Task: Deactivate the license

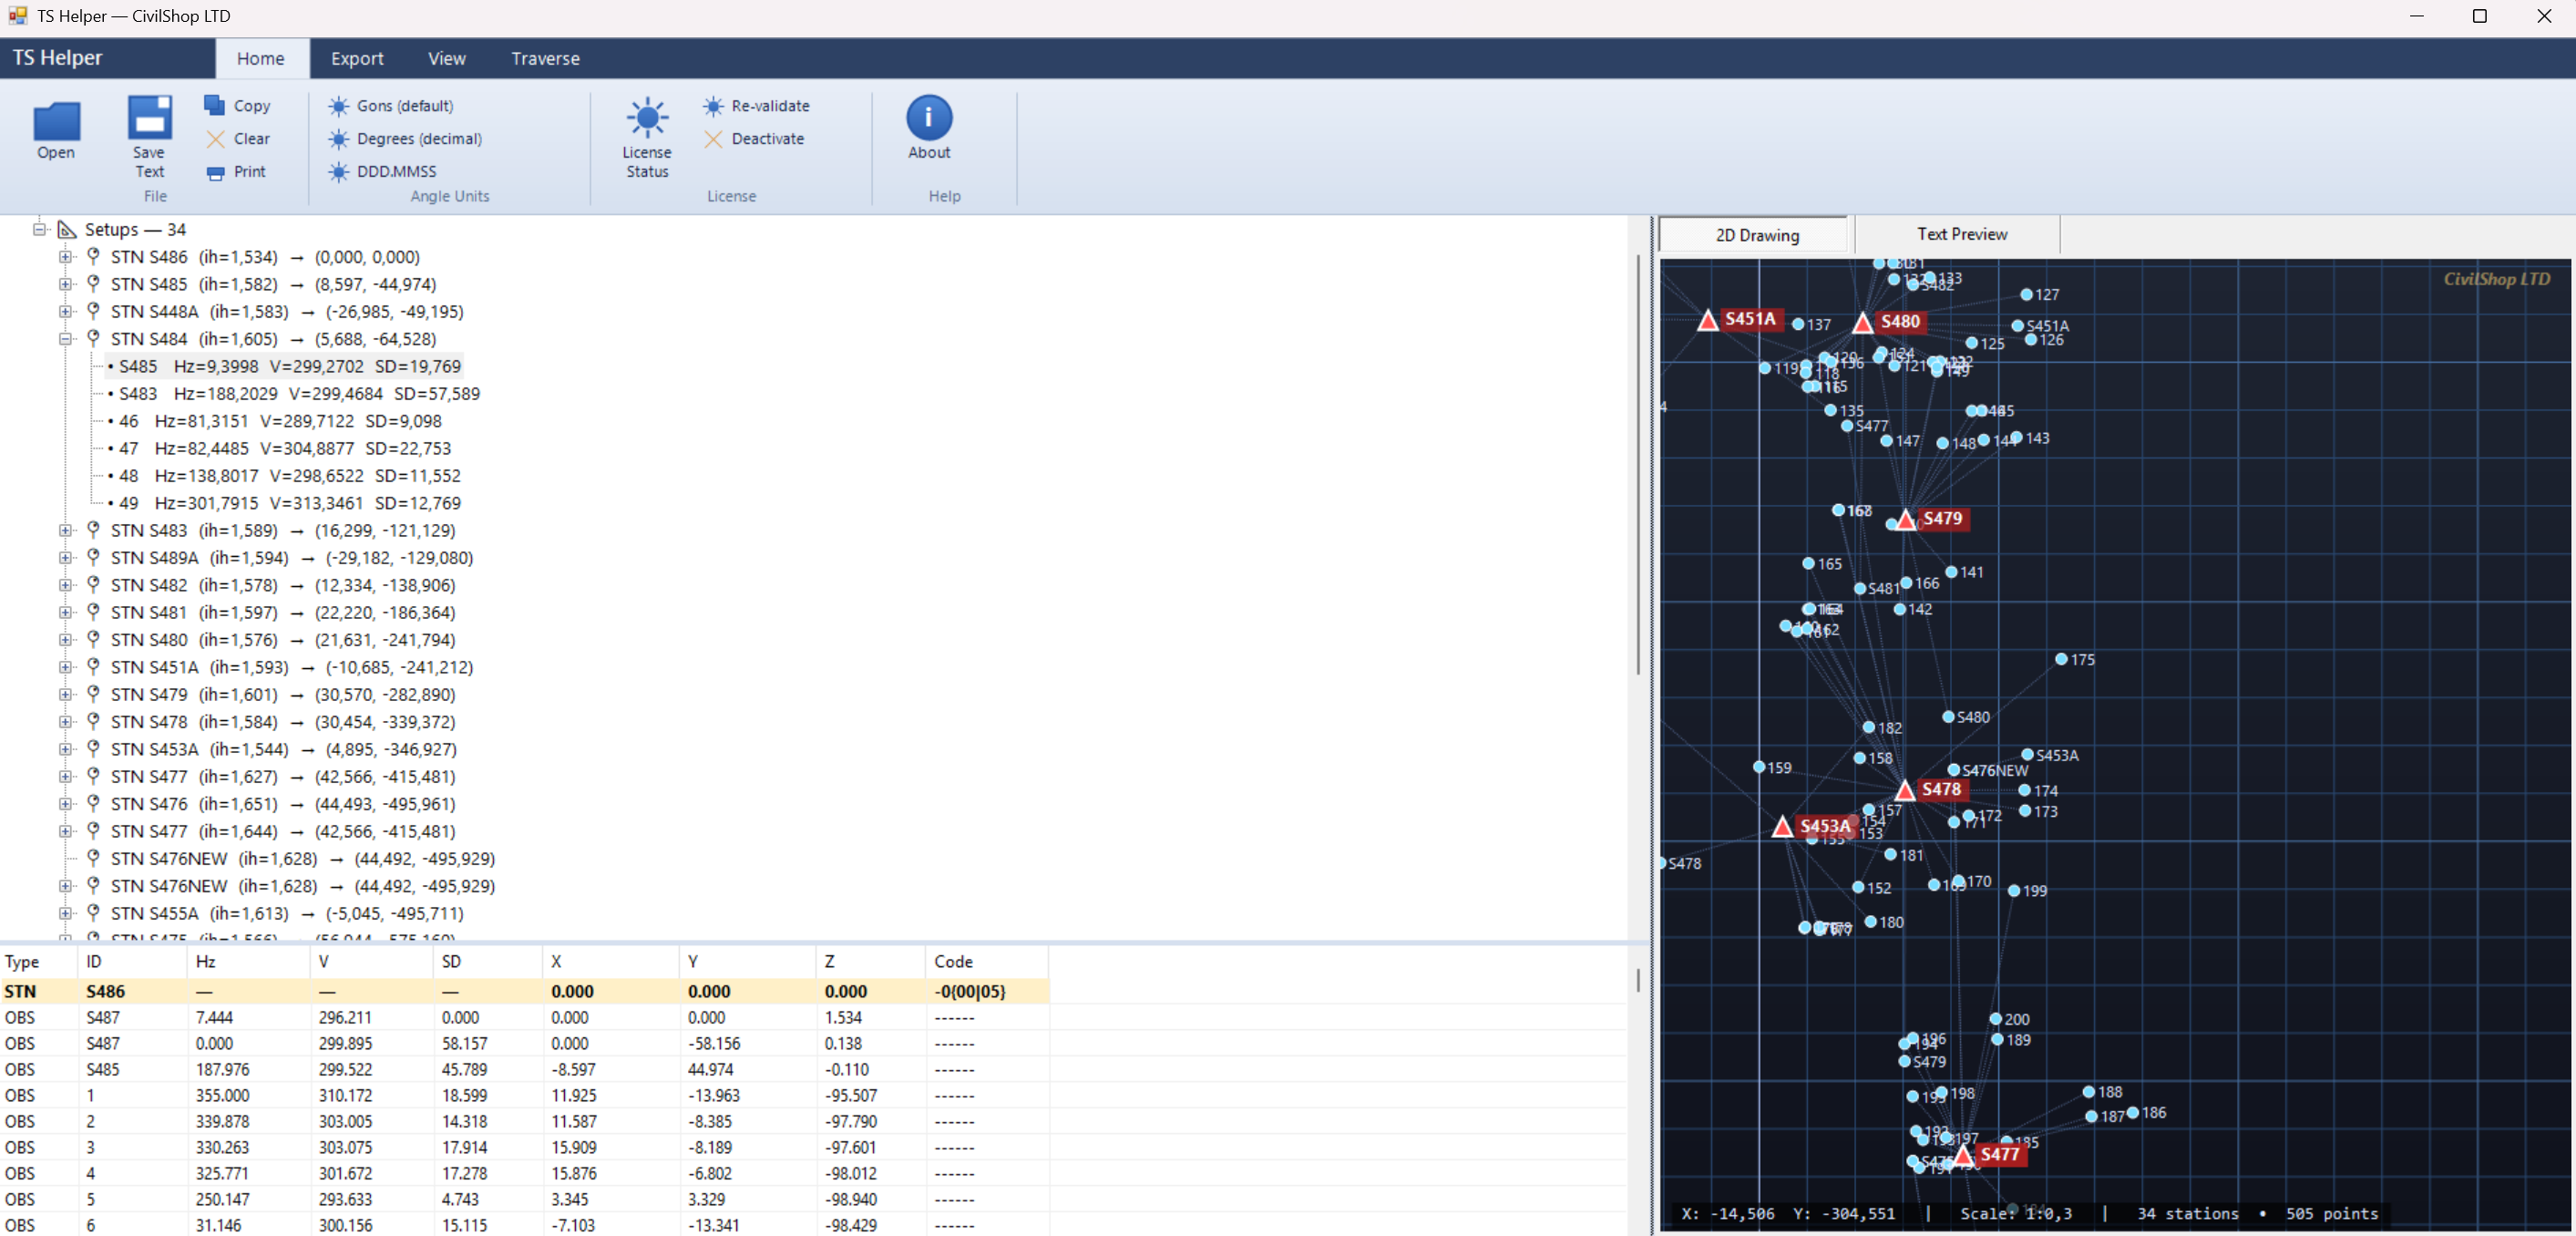Action: click(x=767, y=139)
